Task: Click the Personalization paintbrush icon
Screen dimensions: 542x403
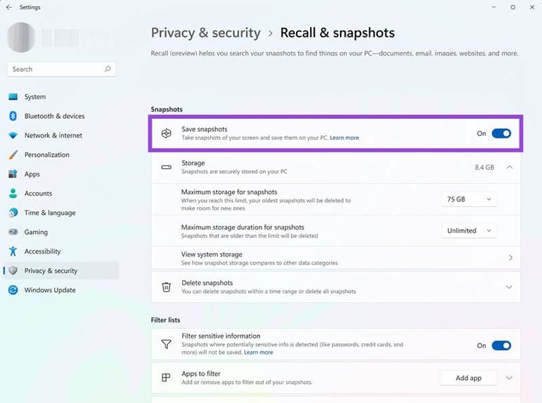Action: click(13, 155)
